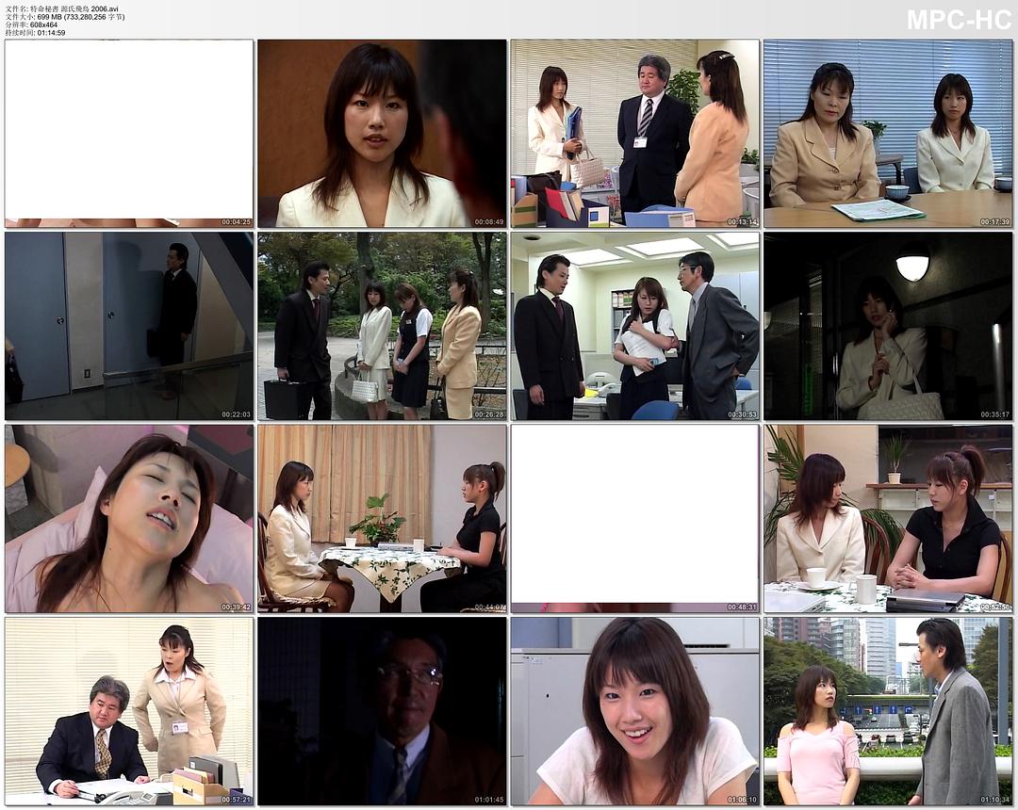Image resolution: width=1018 pixels, height=810 pixels.
Task: Click the table conversation thumbnail at 00:44:07
Action: click(x=382, y=519)
